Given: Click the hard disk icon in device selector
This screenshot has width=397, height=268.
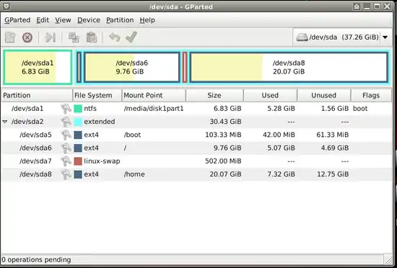Looking at the screenshot, I should tap(302, 37).
